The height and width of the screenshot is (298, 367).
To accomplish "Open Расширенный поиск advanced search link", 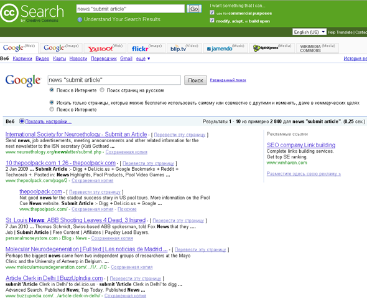I will pyautogui.click(x=228, y=80).
